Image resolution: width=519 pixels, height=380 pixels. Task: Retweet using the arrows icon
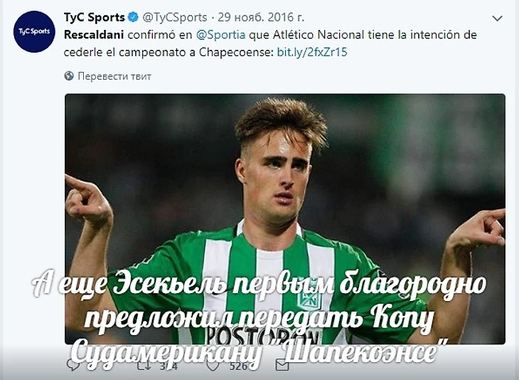(x=144, y=365)
